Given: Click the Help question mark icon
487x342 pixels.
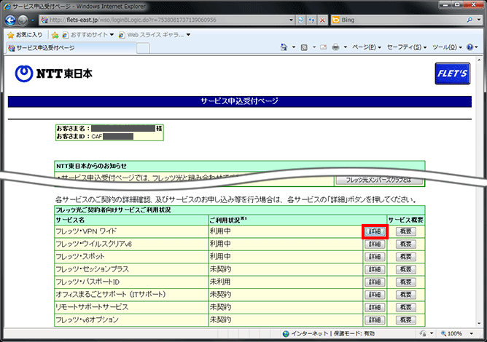Looking at the screenshot, I should point(470,47).
